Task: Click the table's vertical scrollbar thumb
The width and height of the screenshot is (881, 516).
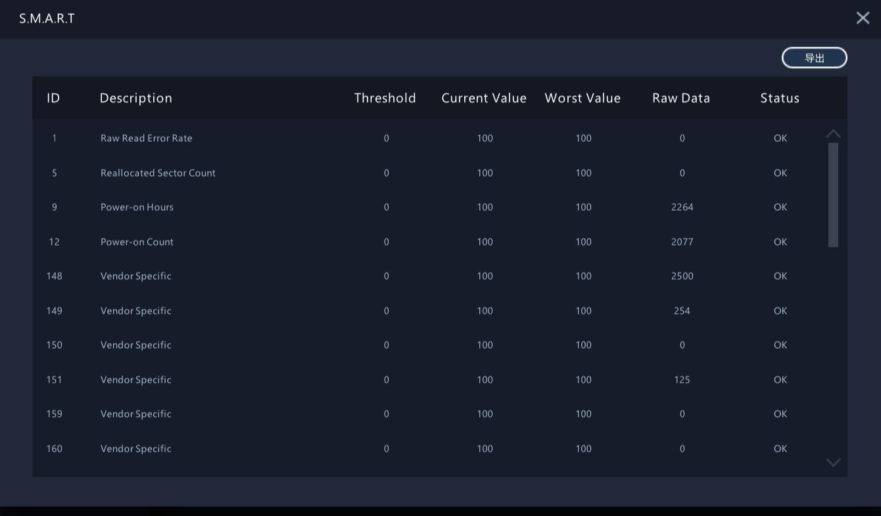Action: pyautogui.click(x=833, y=195)
